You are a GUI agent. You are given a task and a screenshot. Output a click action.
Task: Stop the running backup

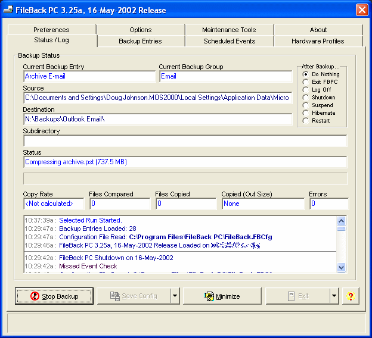pyautogui.click(x=54, y=296)
